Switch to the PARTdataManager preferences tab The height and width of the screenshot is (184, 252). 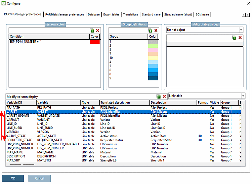[65, 14]
